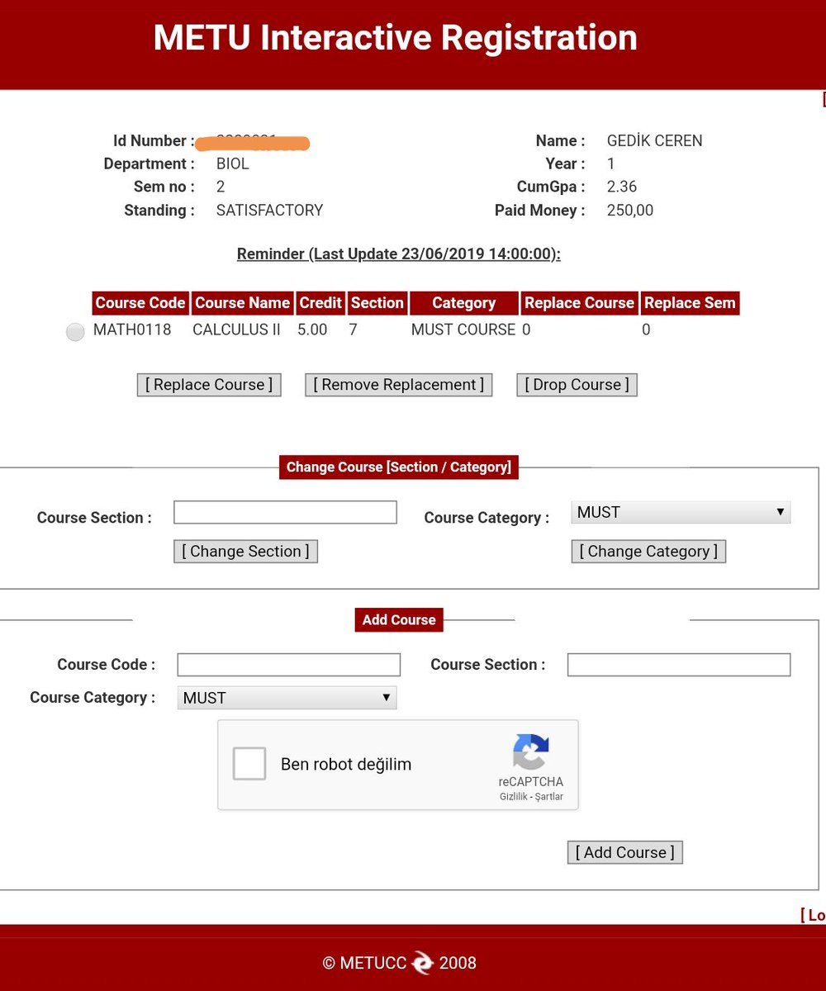
Task: Click the Change Course [Section / Category] heading
Action: (x=399, y=467)
